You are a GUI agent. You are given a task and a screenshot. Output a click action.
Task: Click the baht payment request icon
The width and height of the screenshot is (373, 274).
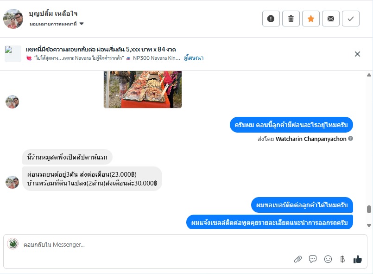342,259
